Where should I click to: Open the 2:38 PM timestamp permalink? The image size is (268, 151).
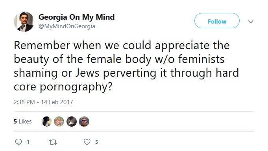click(24, 102)
